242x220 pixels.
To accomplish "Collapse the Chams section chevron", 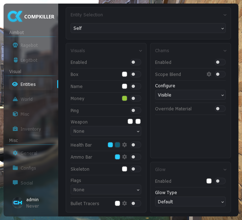I will pyautogui.click(x=225, y=51).
